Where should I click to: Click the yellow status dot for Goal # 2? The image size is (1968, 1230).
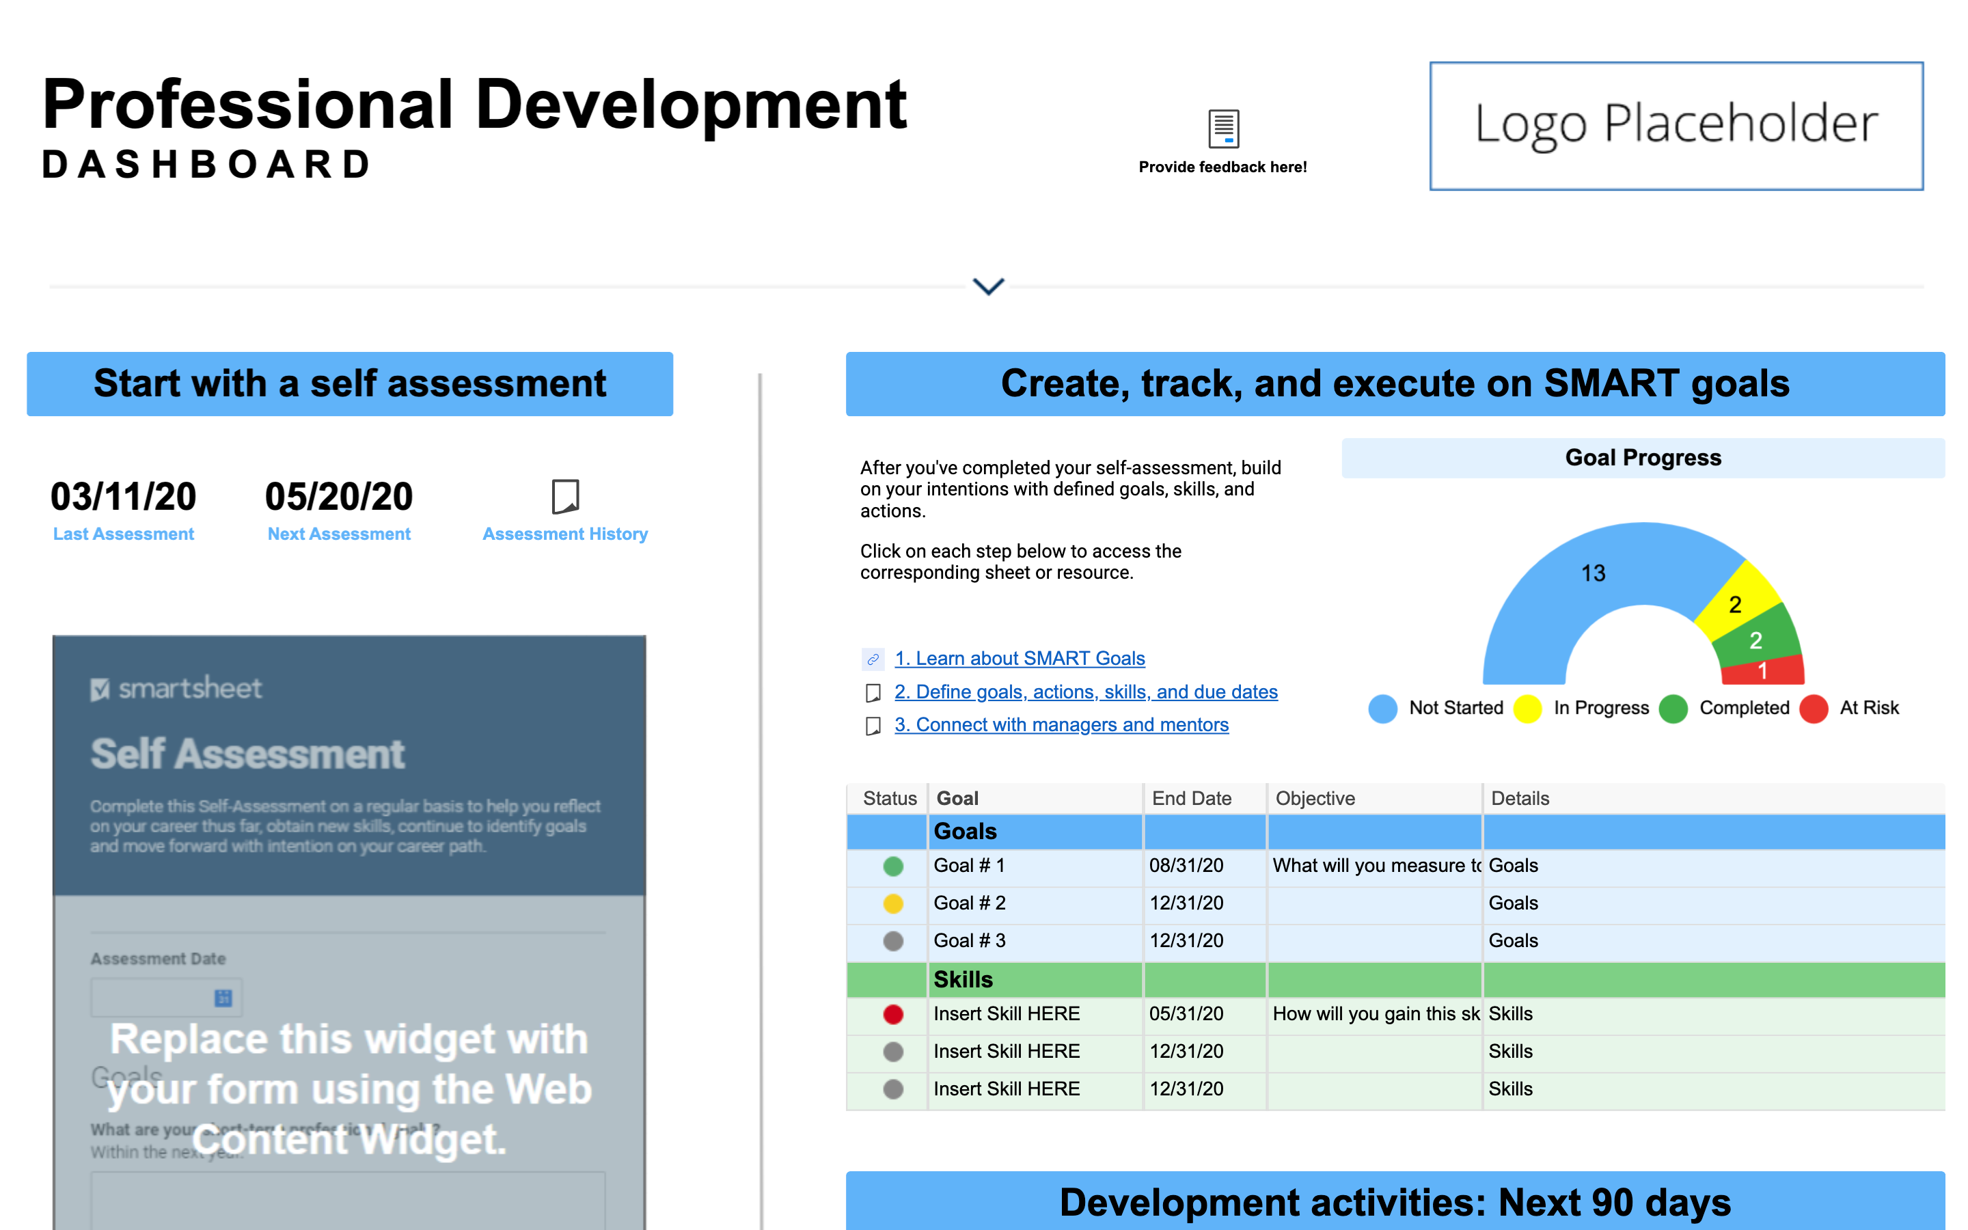click(x=893, y=904)
